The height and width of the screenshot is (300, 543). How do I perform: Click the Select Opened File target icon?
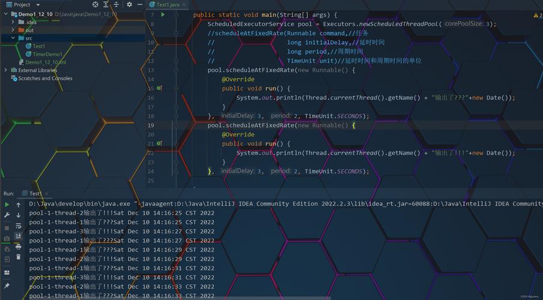pyautogui.click(x=95, y=4)
